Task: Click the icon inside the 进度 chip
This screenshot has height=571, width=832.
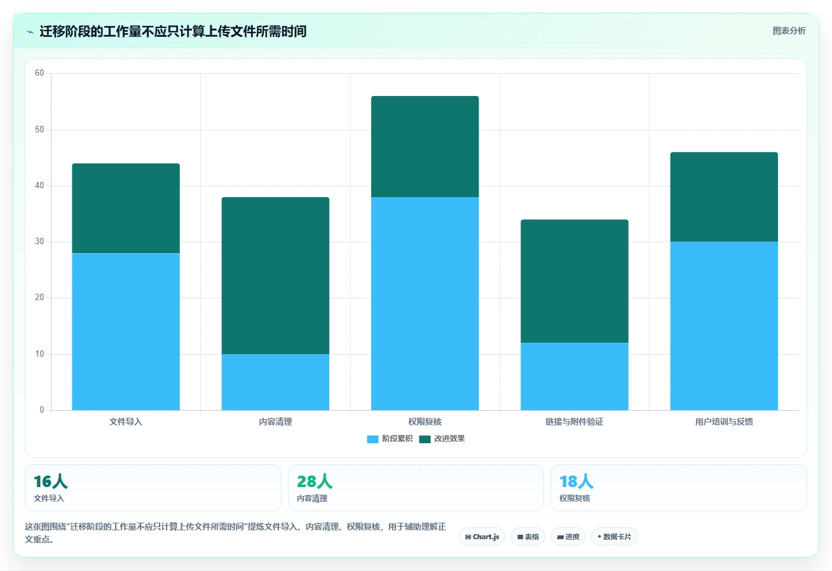Action: click(560, 537)
